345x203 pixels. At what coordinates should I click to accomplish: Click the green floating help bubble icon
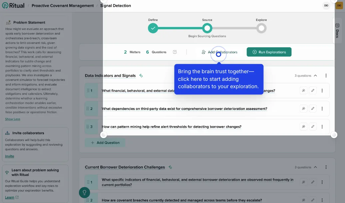tap(84, 192)
